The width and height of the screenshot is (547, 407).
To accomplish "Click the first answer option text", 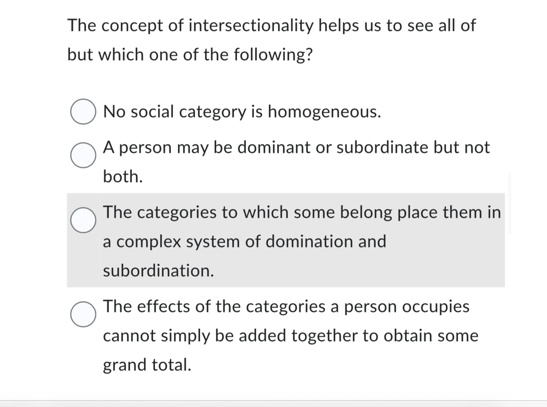I will click(x=242, y=112).
